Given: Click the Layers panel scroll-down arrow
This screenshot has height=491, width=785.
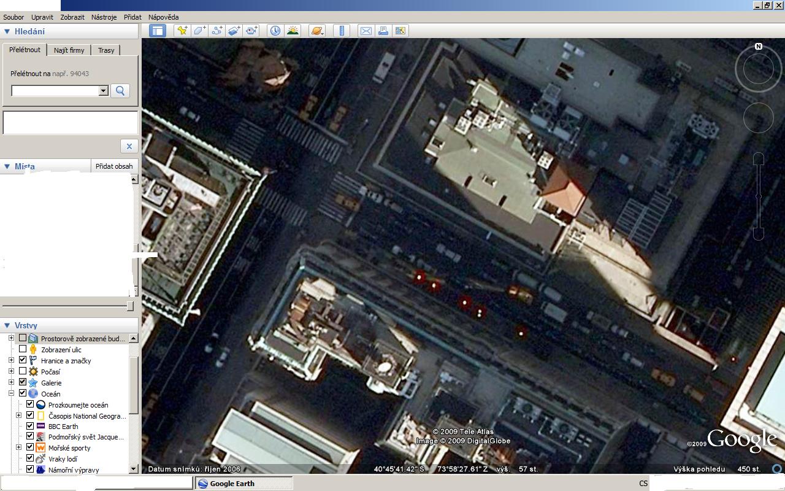Looking at the screenshot, I should click(134, 469).
